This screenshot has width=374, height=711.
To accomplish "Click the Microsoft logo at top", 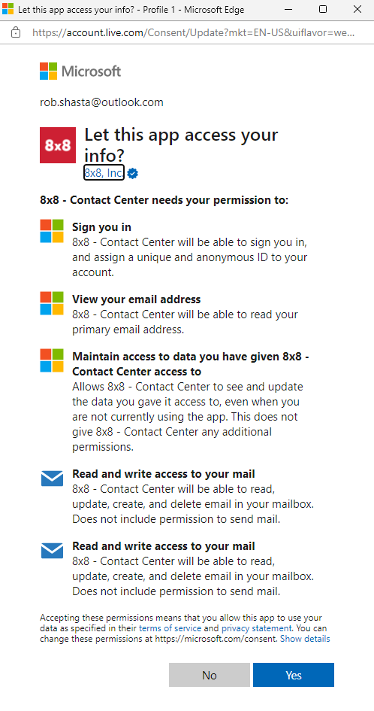I will 80,71.
